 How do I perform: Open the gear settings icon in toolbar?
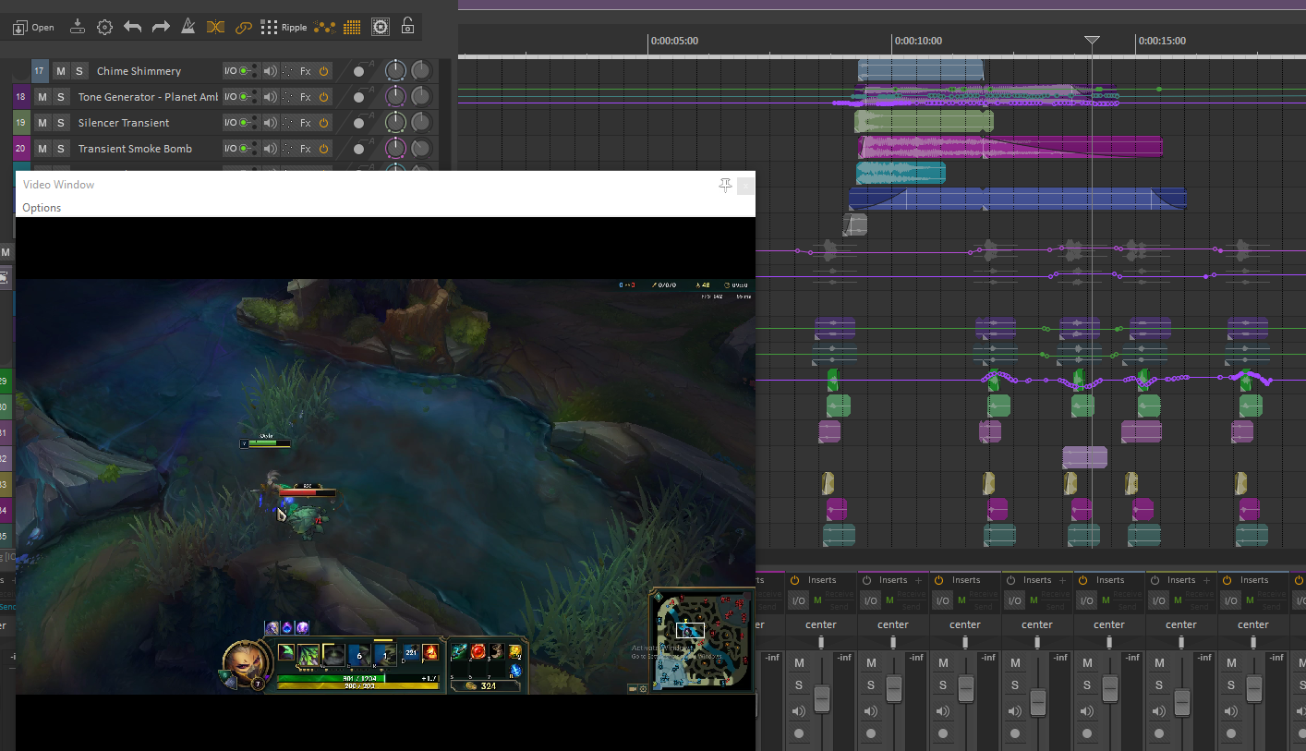[104, 27]
